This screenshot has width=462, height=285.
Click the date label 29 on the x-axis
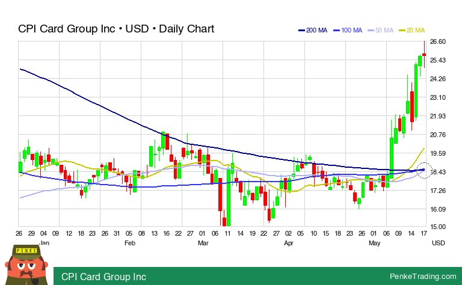31,233
